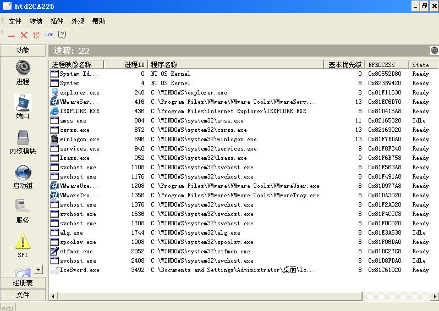Open the 文件 menu
This screenshot has height=311, width=439.
pos(15,21)
